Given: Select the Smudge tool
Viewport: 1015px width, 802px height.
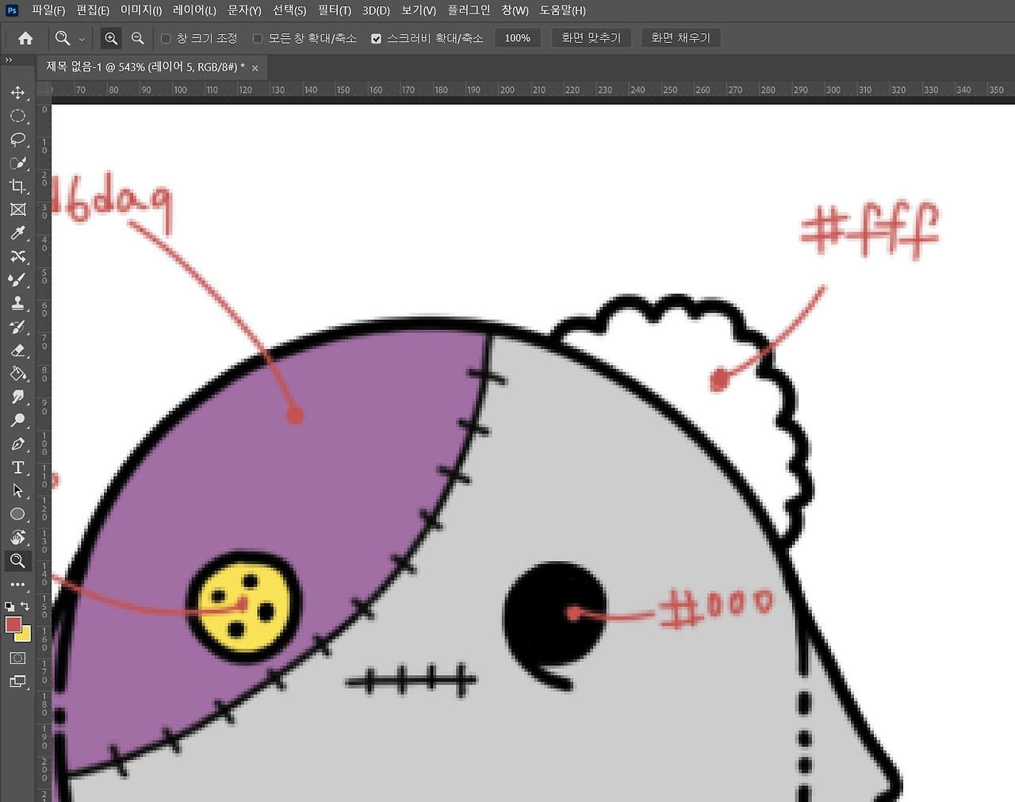Looking at the screenshot, I should [x=17, y=397].
